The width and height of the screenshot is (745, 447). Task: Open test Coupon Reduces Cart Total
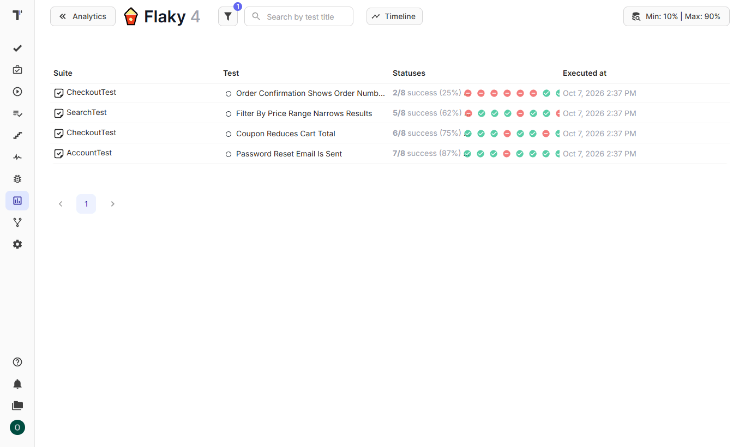coord(286,134)
